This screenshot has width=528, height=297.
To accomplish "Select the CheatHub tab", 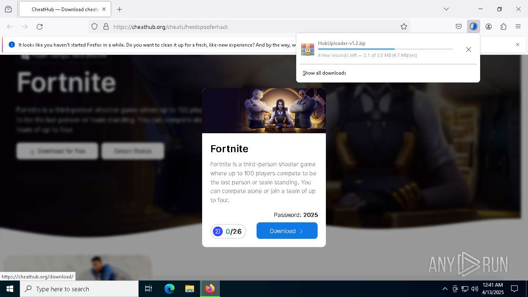I will coord(64,9).
